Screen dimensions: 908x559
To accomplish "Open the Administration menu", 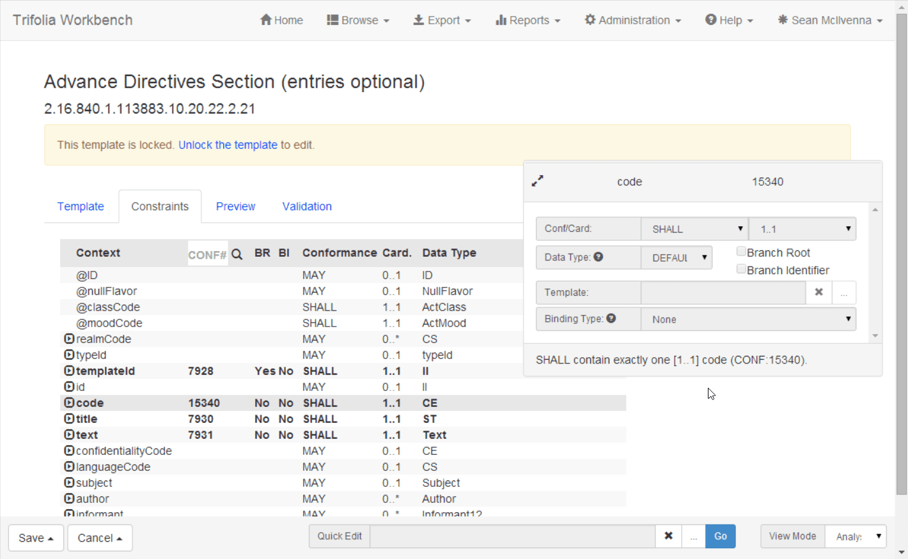I will [x=633, y=20].
